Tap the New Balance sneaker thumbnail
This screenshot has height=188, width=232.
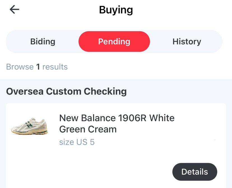30,126
